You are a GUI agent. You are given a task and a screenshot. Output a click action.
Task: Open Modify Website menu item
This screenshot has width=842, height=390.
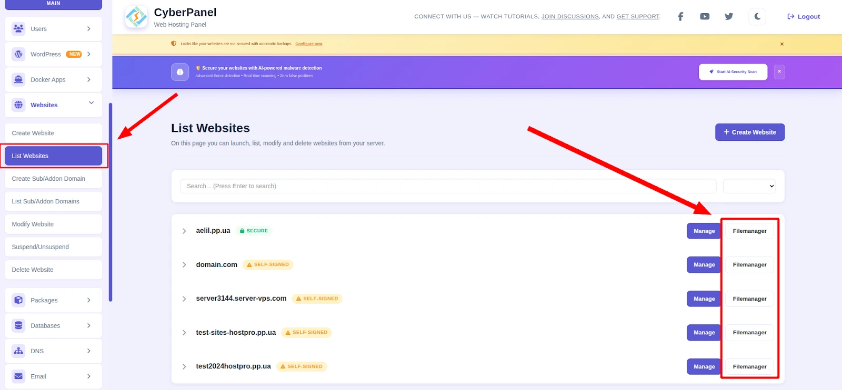tap(53, 224)
